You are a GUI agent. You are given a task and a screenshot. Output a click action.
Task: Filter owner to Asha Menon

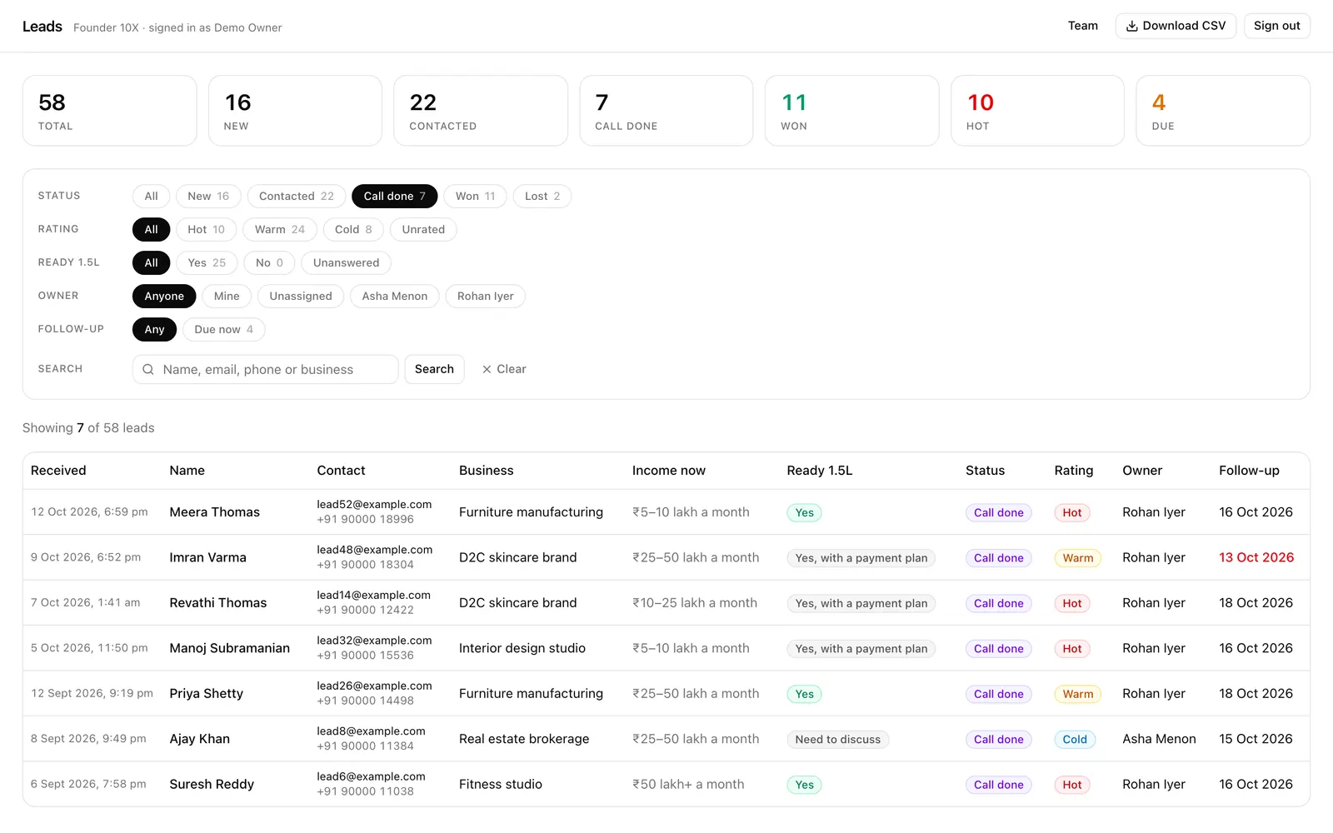(x=395, y=296)
